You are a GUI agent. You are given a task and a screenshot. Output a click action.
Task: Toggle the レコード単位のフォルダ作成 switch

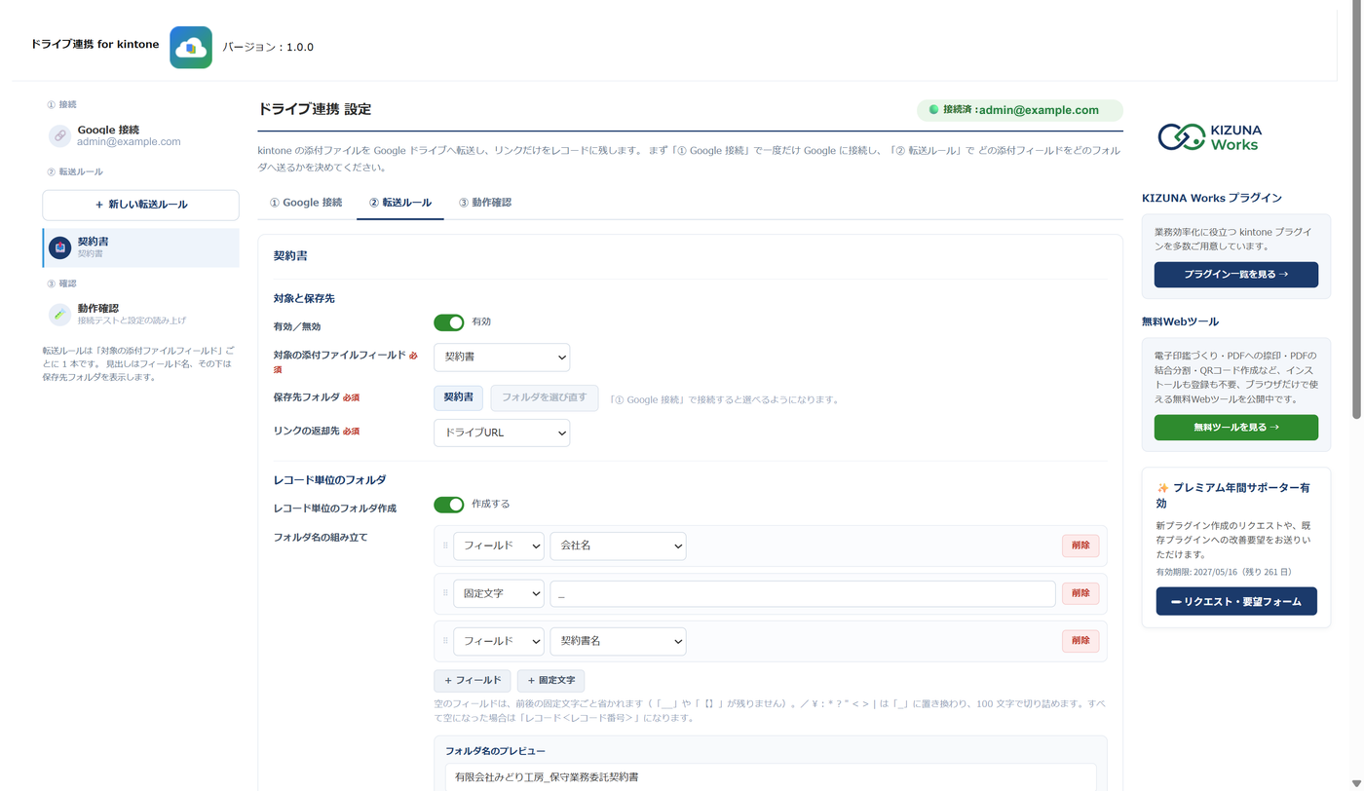[x=449, y=505]
